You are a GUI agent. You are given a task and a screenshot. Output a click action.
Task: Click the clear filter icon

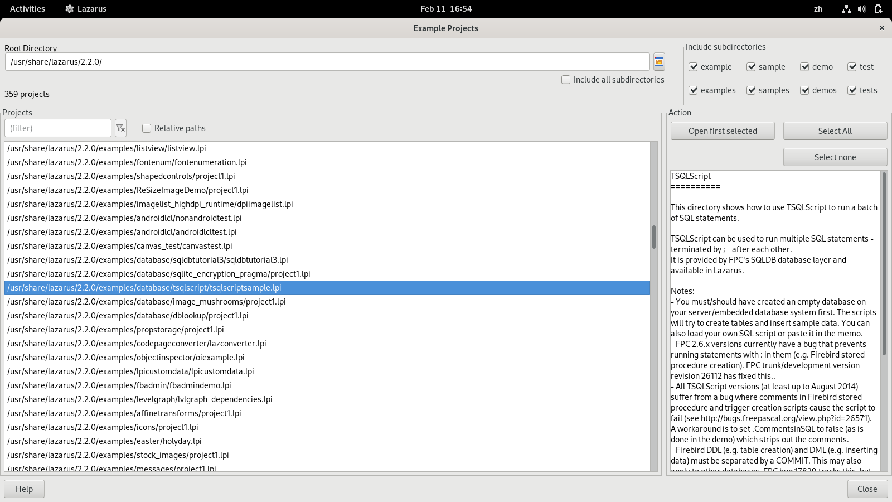point(120,128)
